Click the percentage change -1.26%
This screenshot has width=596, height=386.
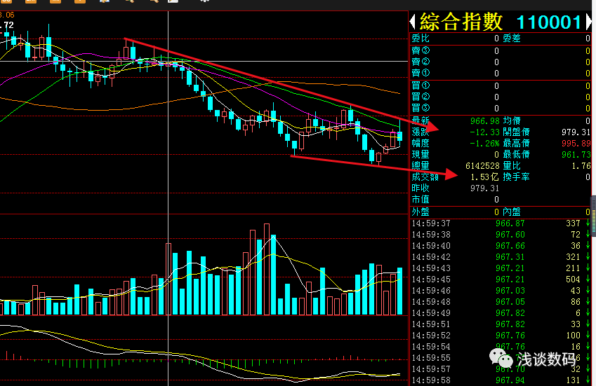coord(484,144)
